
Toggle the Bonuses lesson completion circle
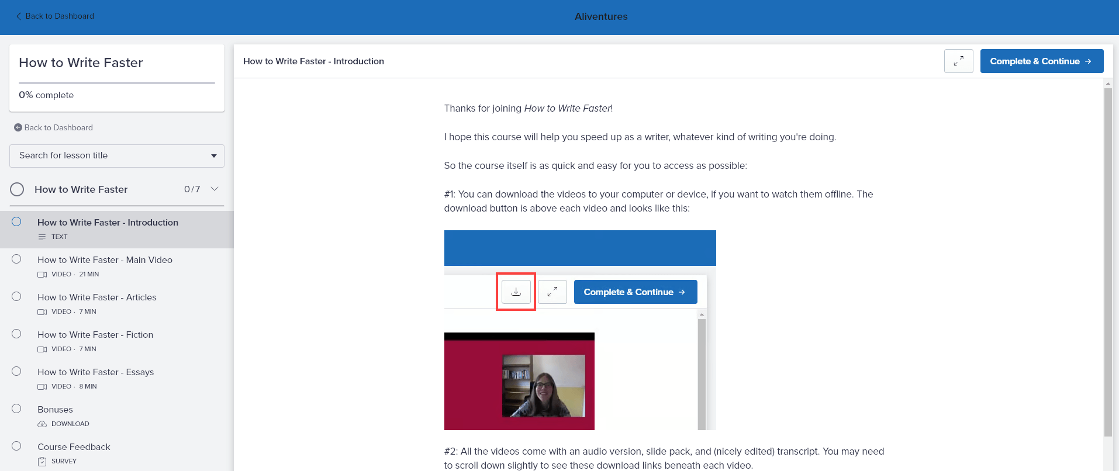[16, 408]
